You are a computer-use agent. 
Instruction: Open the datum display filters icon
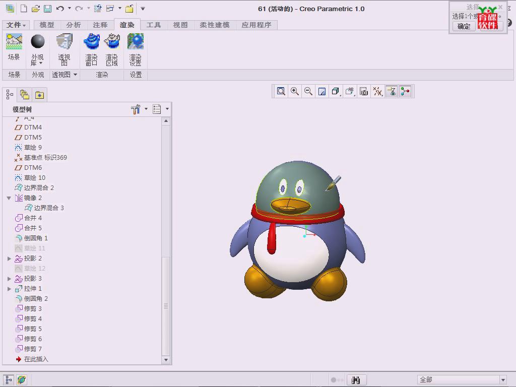377,91
